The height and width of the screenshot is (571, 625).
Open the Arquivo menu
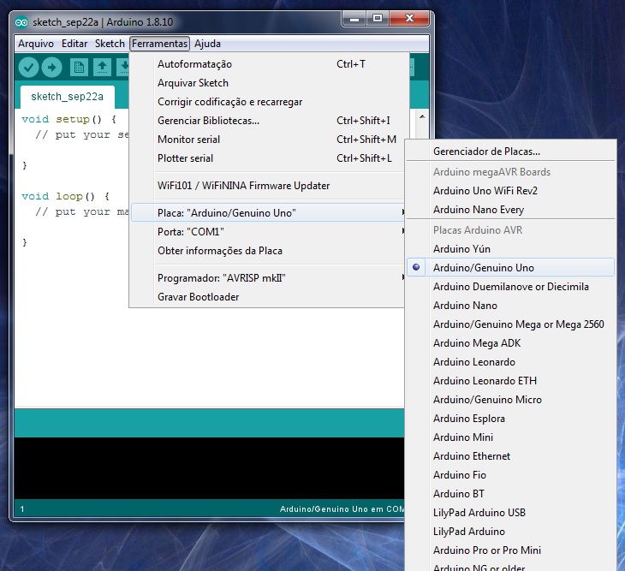[36, 44]
